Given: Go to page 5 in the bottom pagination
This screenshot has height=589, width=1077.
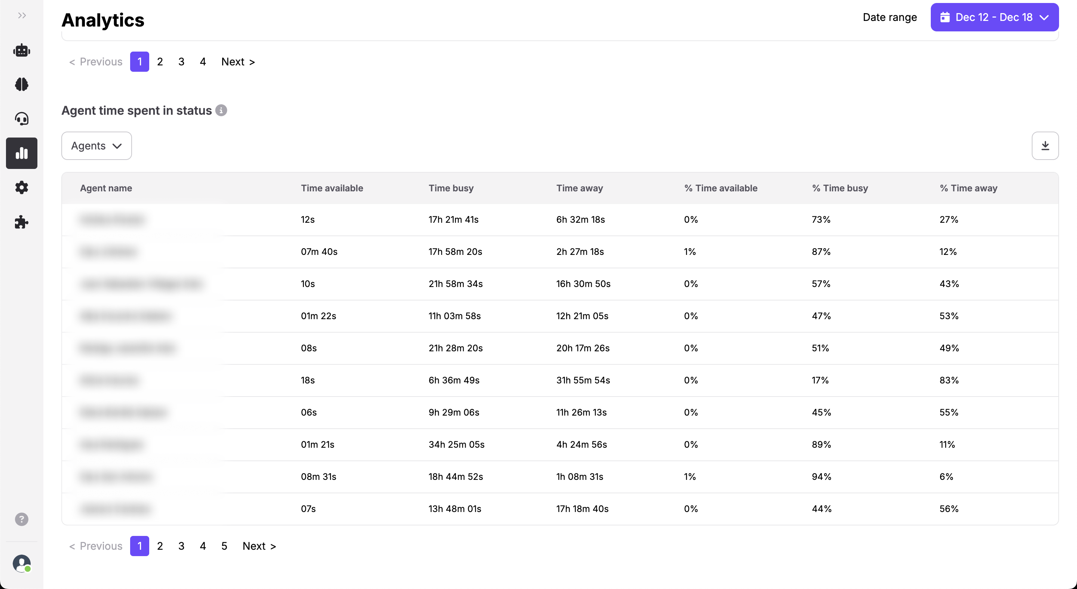Looking at the screenshot, I should tap(224, 546).
